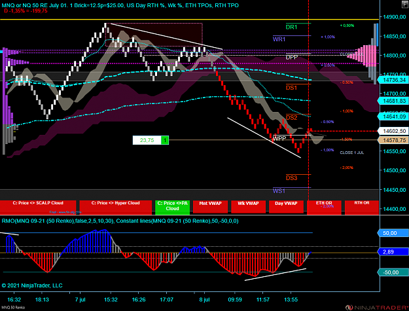Toggle the Wk VWAP button
The image size is (409, 311).
[x=248, y=208]
